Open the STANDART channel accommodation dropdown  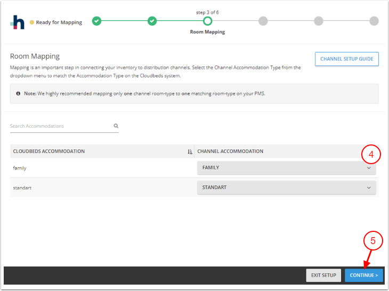pos(286,188)
